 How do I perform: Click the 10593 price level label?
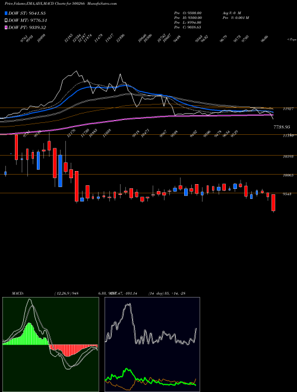pos(288,156)
